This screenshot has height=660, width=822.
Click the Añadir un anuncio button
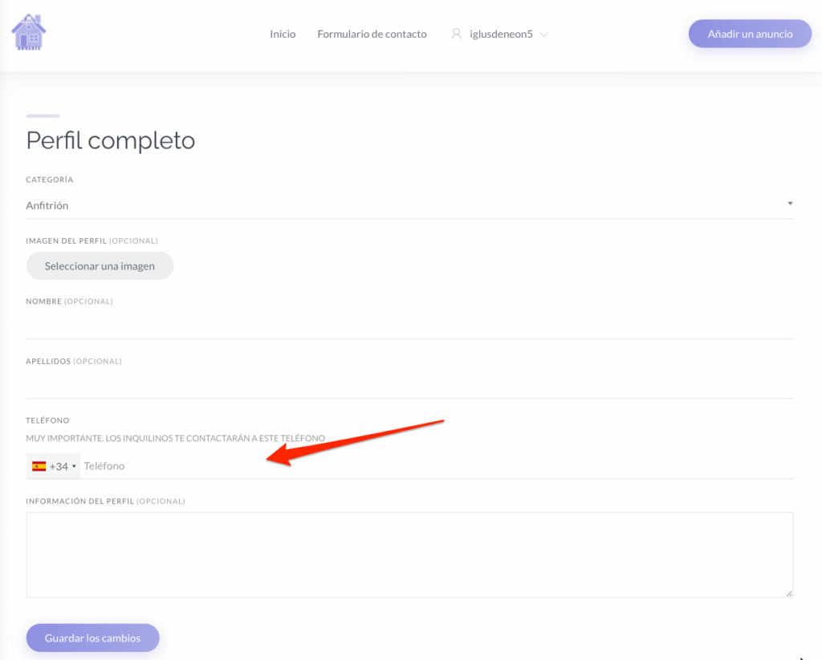(x=750, y=34)
